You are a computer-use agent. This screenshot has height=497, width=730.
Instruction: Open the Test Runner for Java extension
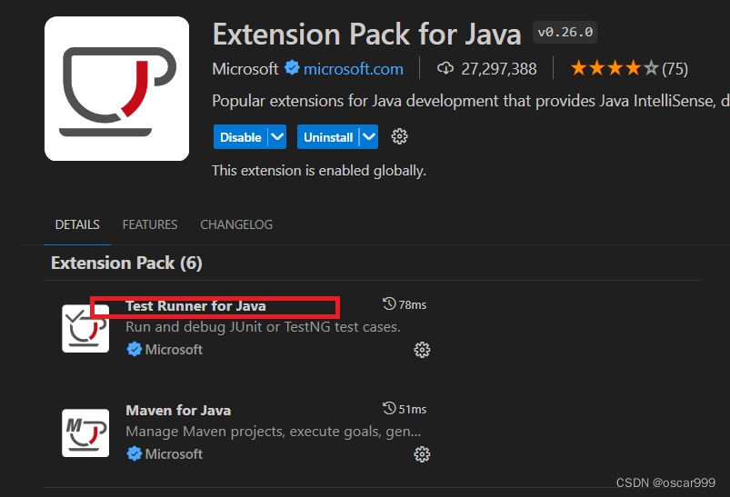[x=196, y=305]
